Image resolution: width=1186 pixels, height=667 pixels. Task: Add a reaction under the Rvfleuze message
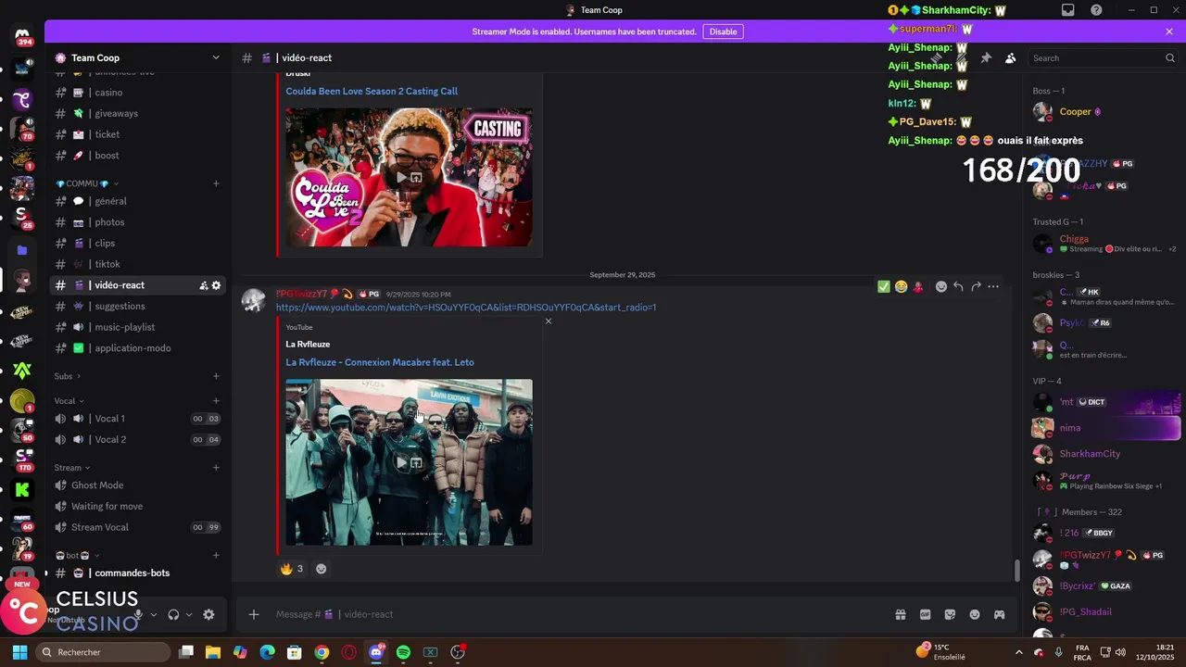click(322, 569)
